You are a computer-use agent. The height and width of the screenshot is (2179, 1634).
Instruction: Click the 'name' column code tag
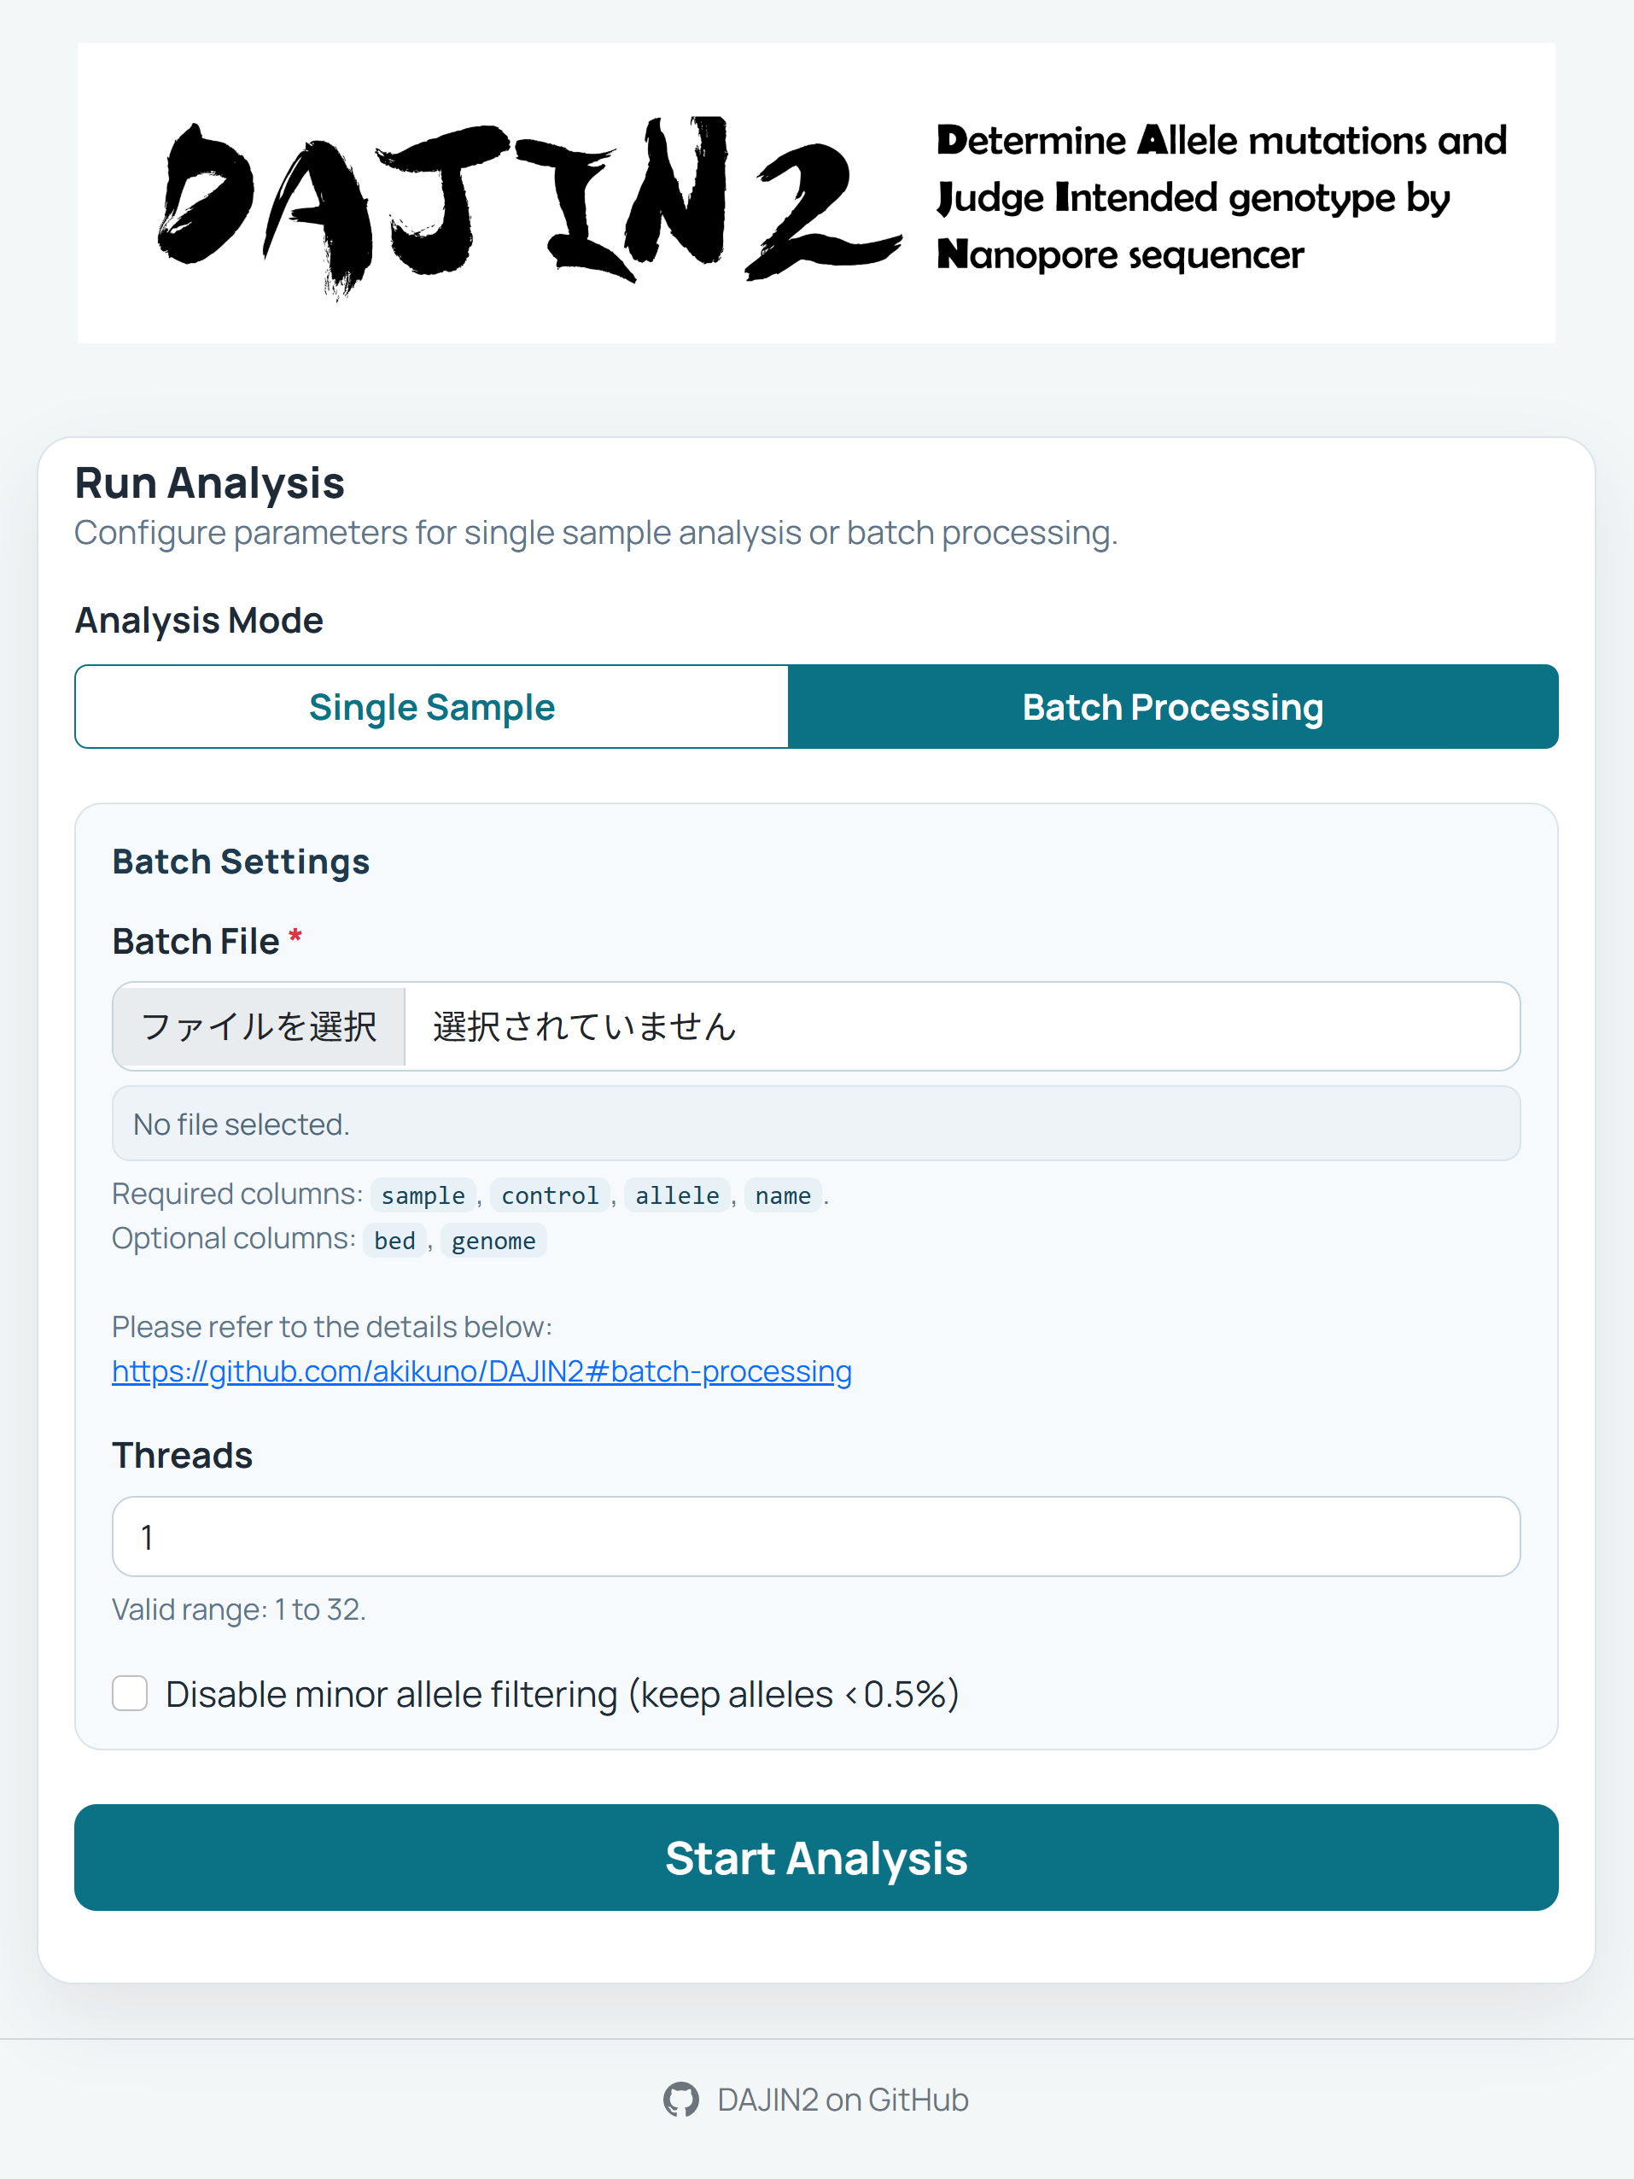[783, 1196]
